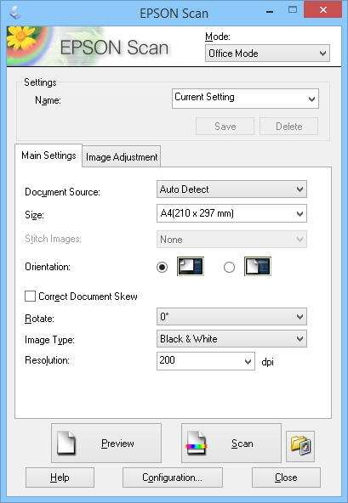
Task: Select the second Orientation radio button
Action: (x=229, y=267)
